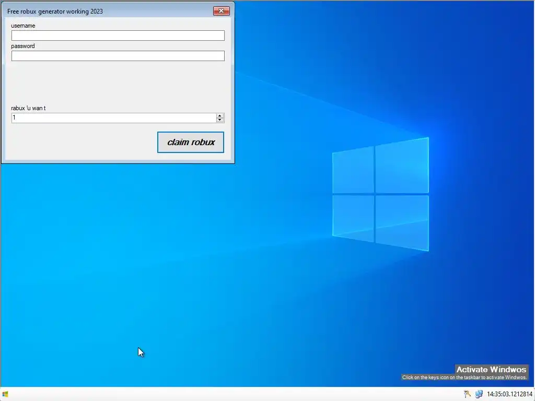
Task: Click inside the robux amount number box
Action: [x=113, y=117]
